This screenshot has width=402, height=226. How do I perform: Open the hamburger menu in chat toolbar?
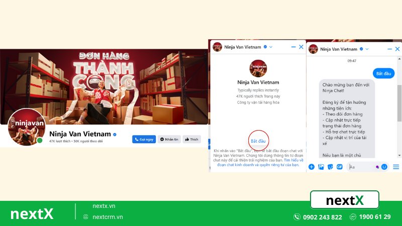396,167
